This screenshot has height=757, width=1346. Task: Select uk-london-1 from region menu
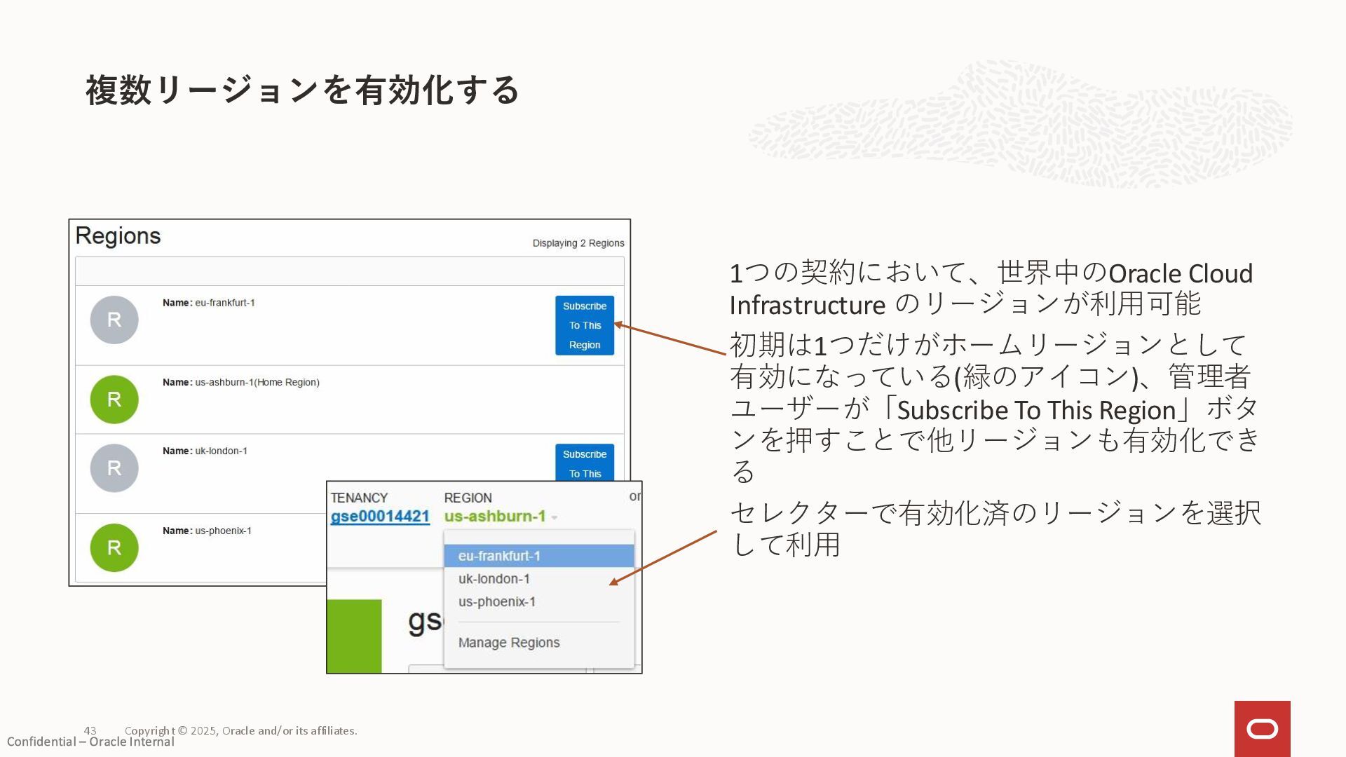494,579
